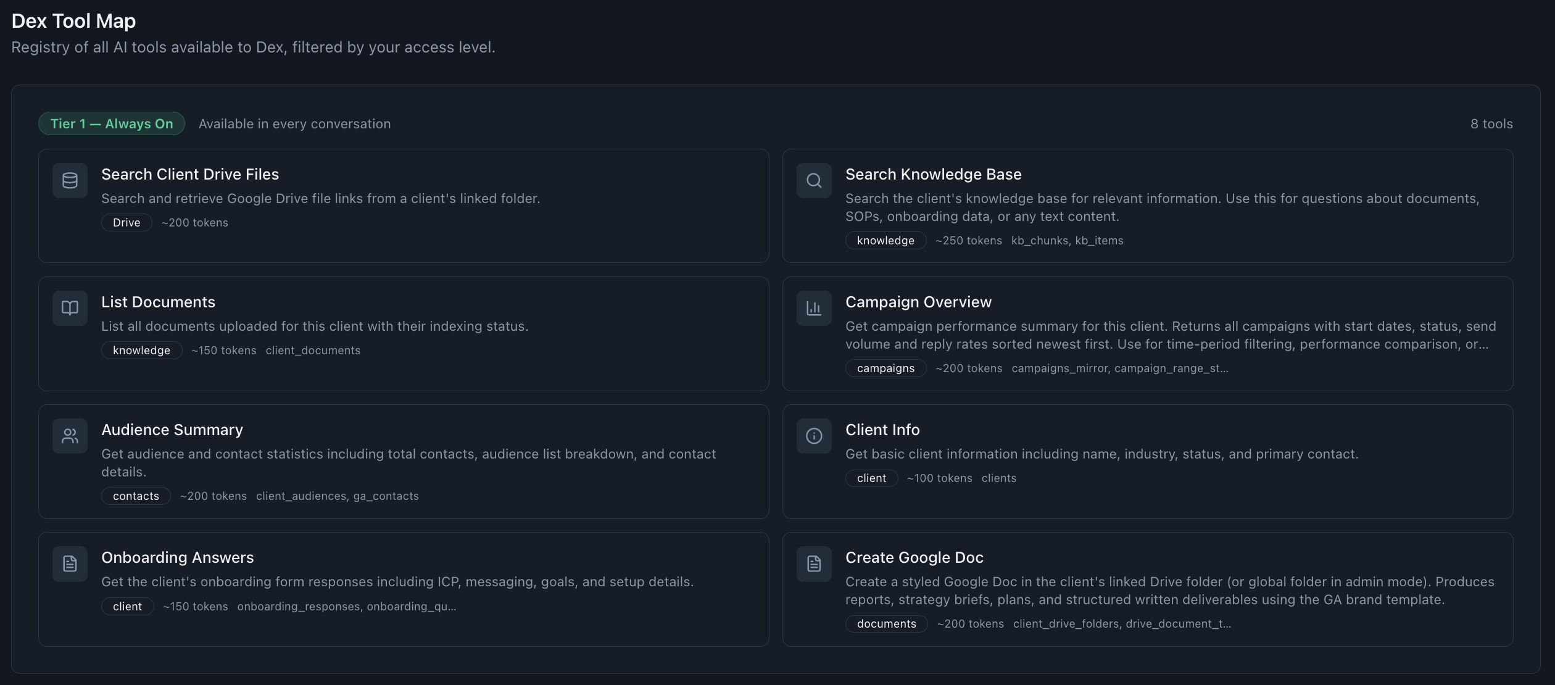Click the people icon next to Audience Summary
The width and height of the screenshot is (1555, 685).
pos(69,436)
